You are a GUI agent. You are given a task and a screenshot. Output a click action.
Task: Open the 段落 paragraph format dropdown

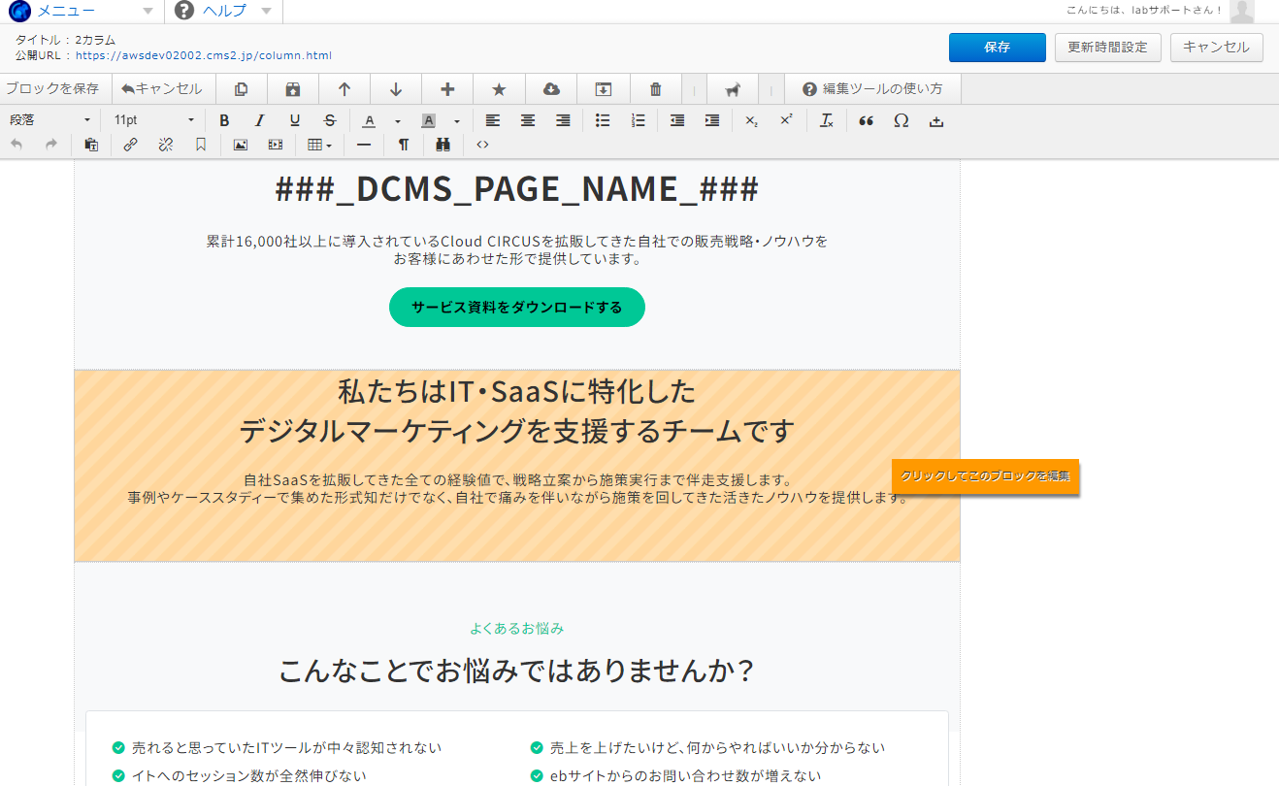tap(50, 120)
